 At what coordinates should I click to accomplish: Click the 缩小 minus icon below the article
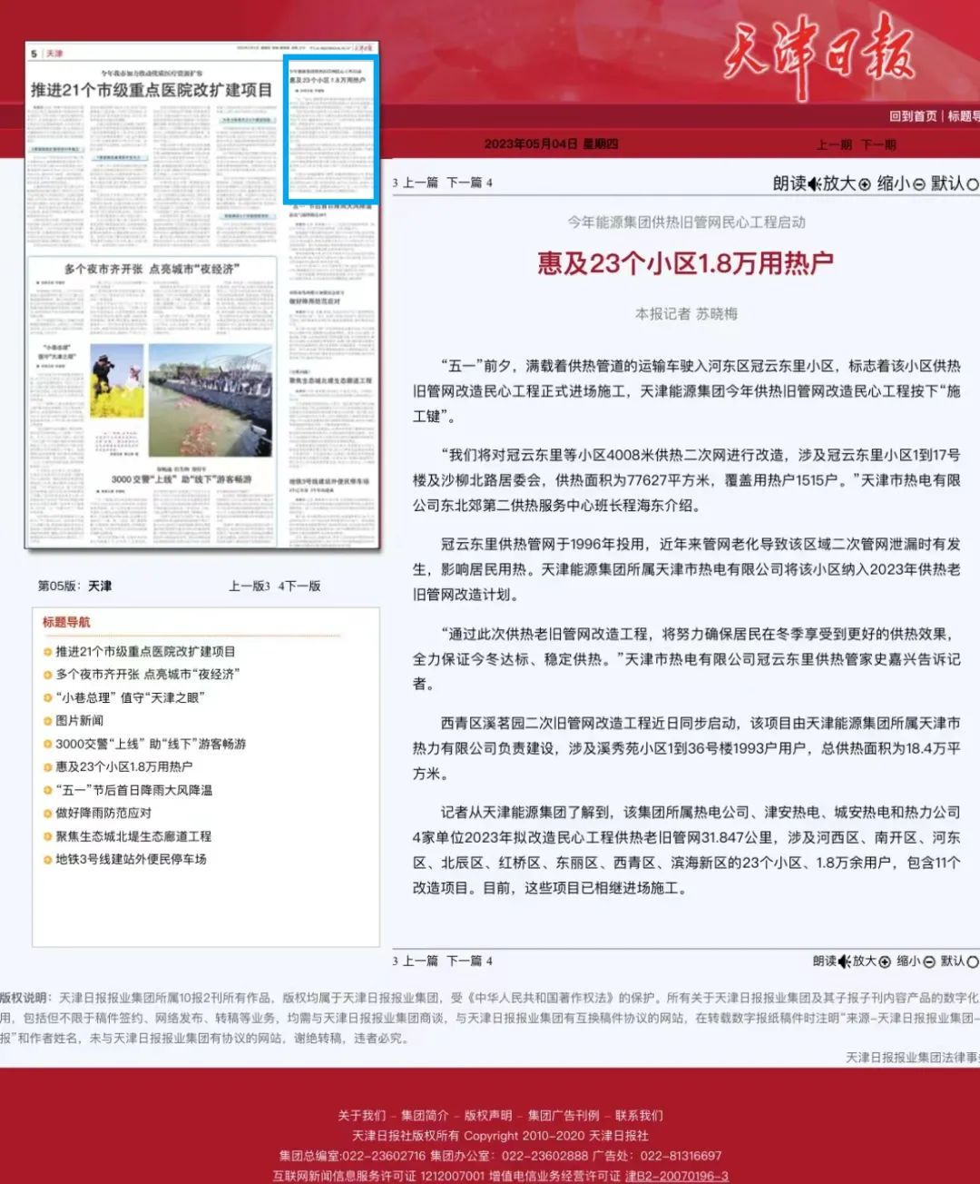pyautogui.click(x=928, y=961)
